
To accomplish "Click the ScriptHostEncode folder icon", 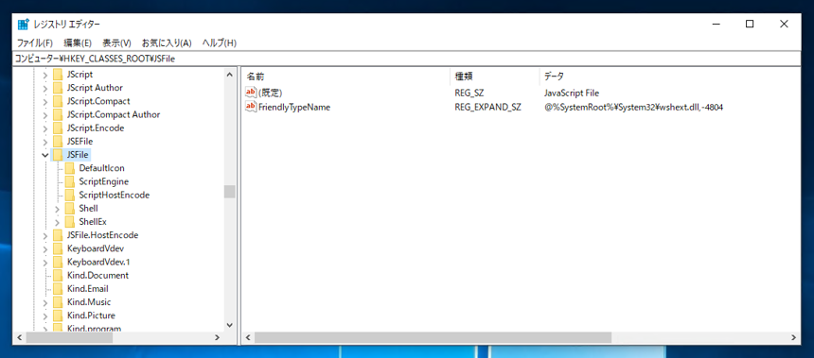I will coord(70,195).
